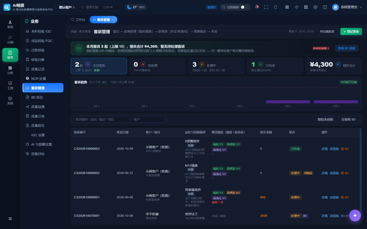Click the reload icon in the top bar
This screenshot has height=229, width=367.
pos(276,7)
